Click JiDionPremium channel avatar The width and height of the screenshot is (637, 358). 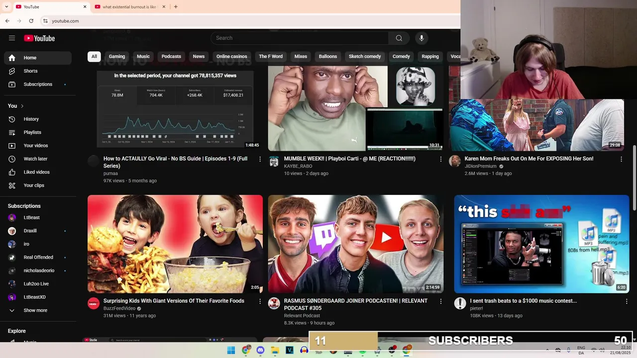455,161
